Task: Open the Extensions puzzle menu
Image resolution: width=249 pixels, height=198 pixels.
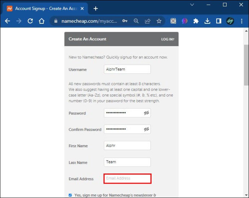Action: [196, 21]
